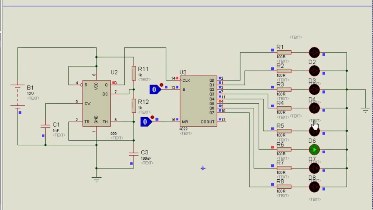Select resistor R2 body
The height and width of the screenshot is (210, 373).
point(284,71)
